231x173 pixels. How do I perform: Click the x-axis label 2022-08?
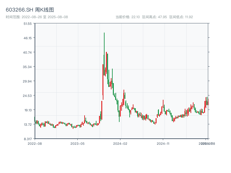[35, 144]
